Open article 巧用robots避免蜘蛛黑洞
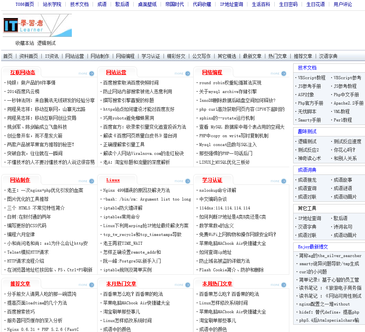The height and width of the screenshot is (332, 365). (x=128, y=118)
